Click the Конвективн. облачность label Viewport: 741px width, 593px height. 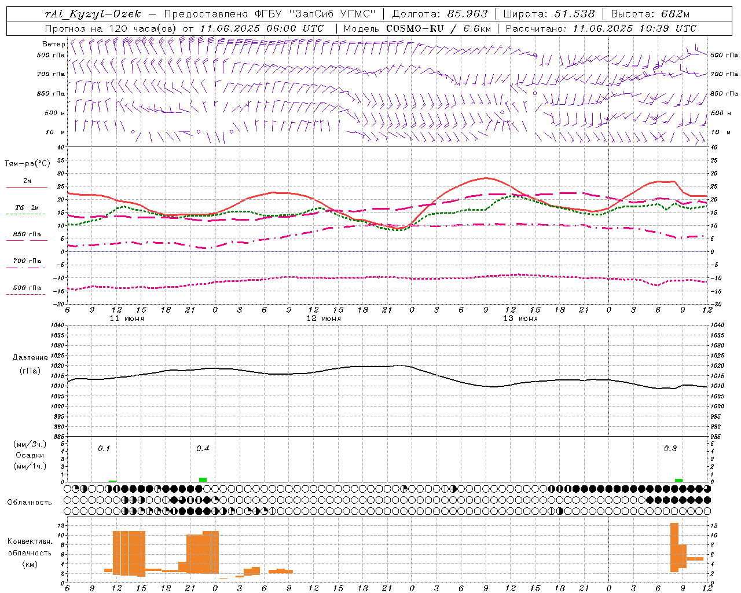pyautogui.click(x=30, y=547)
